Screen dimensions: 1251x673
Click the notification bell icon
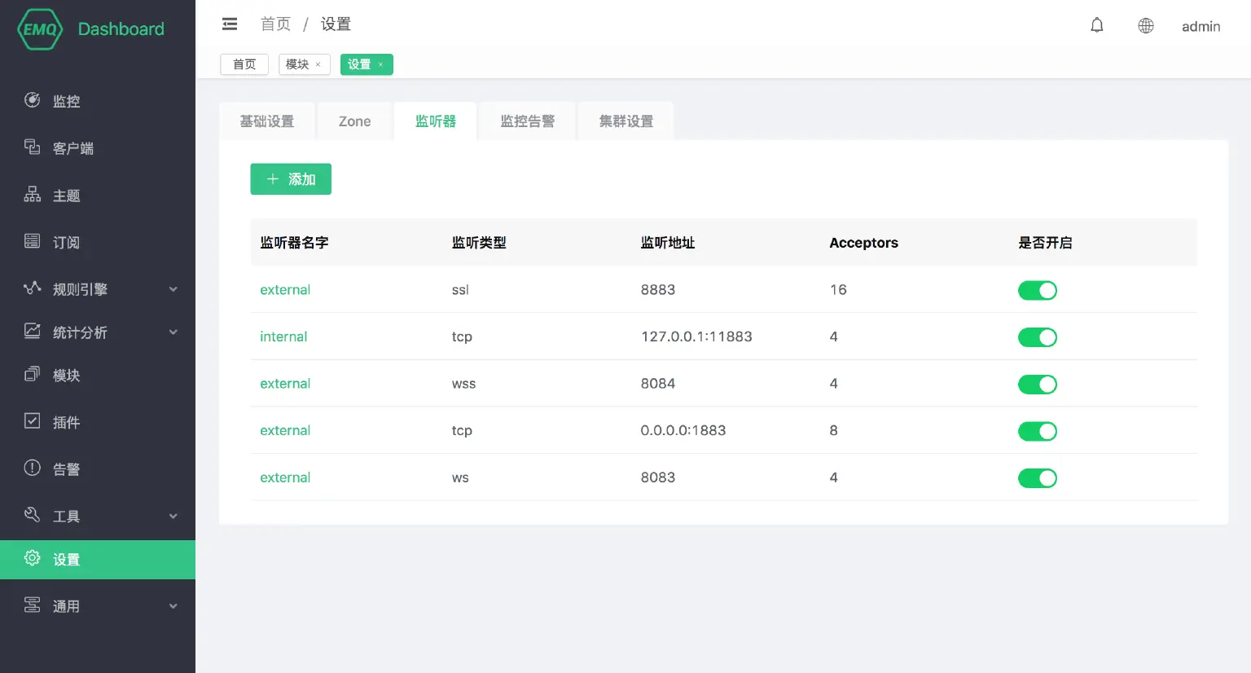(1097, 25)
